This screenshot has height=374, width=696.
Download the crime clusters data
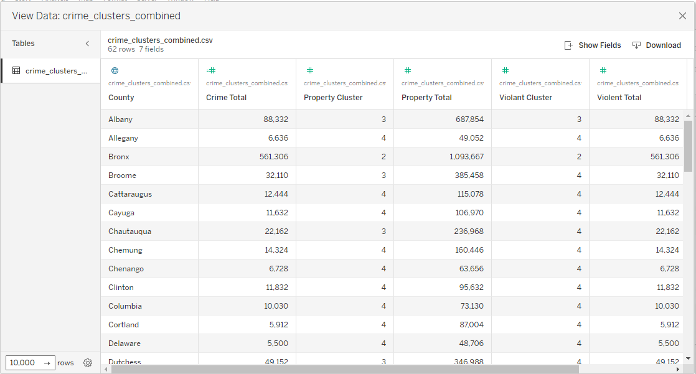coord(656,45)
